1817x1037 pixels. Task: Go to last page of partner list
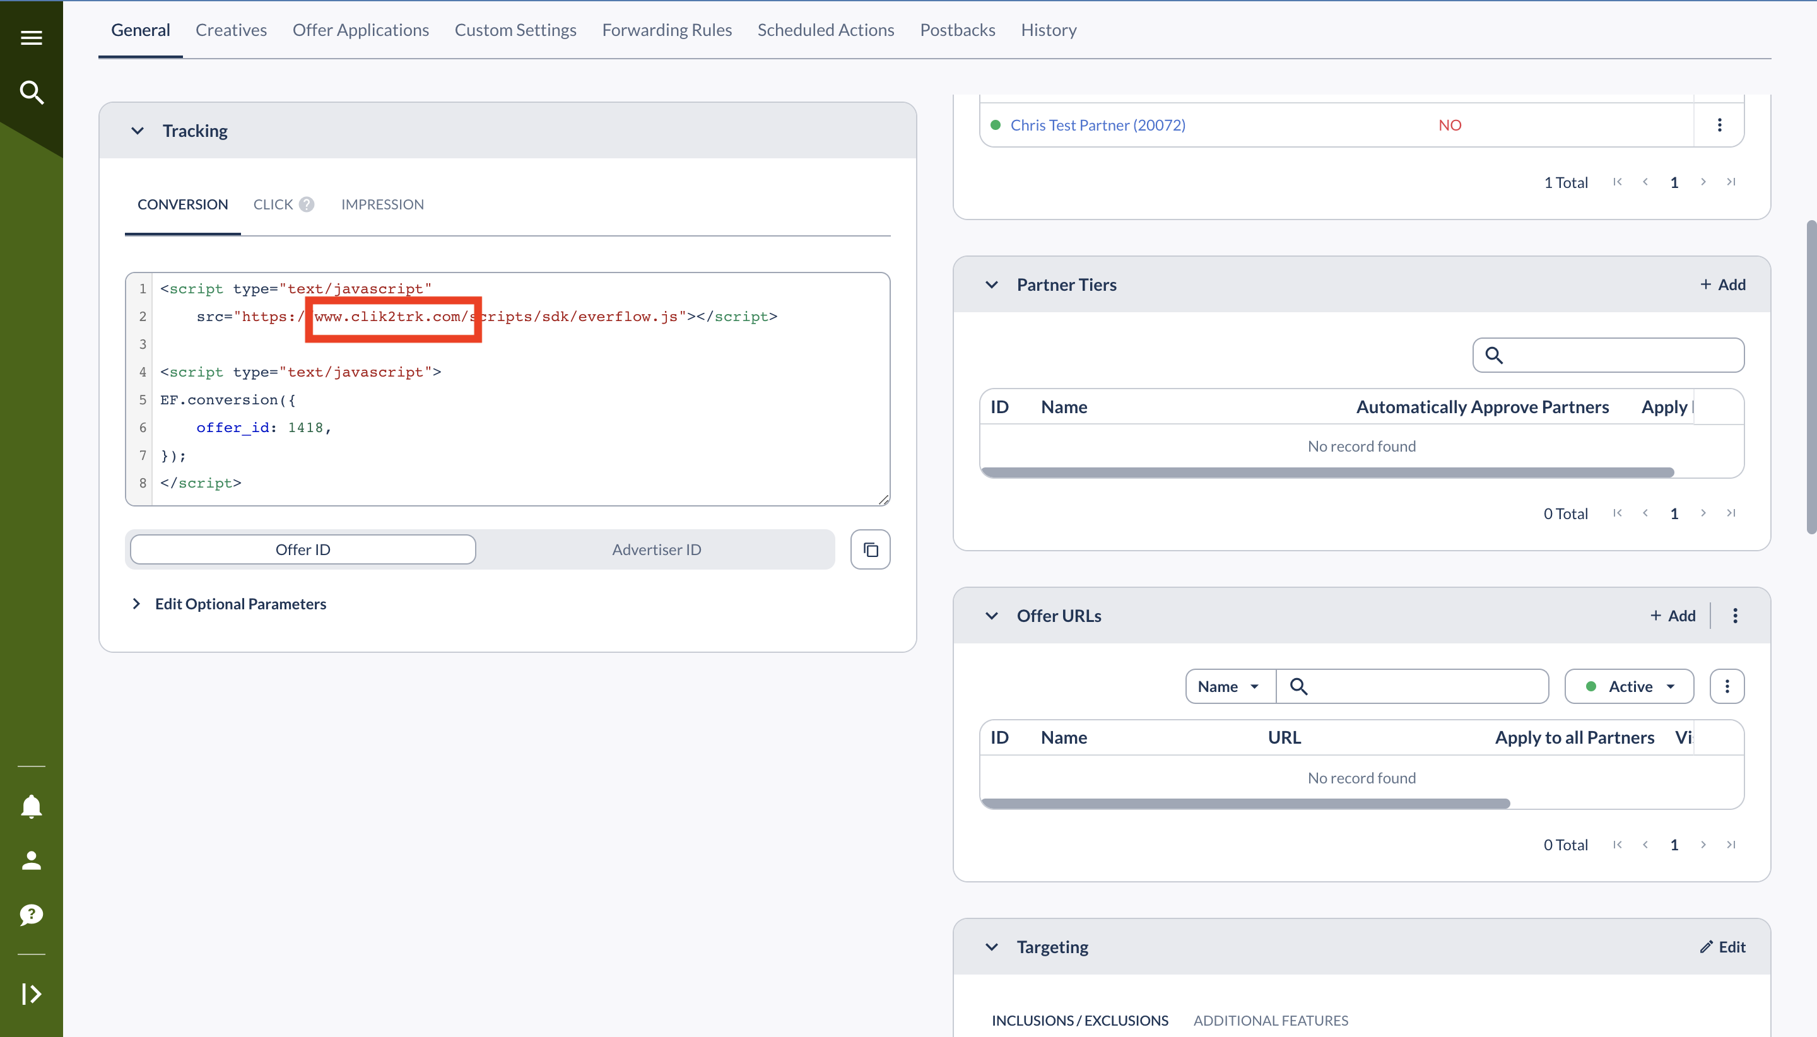[x=1731, y=182]
